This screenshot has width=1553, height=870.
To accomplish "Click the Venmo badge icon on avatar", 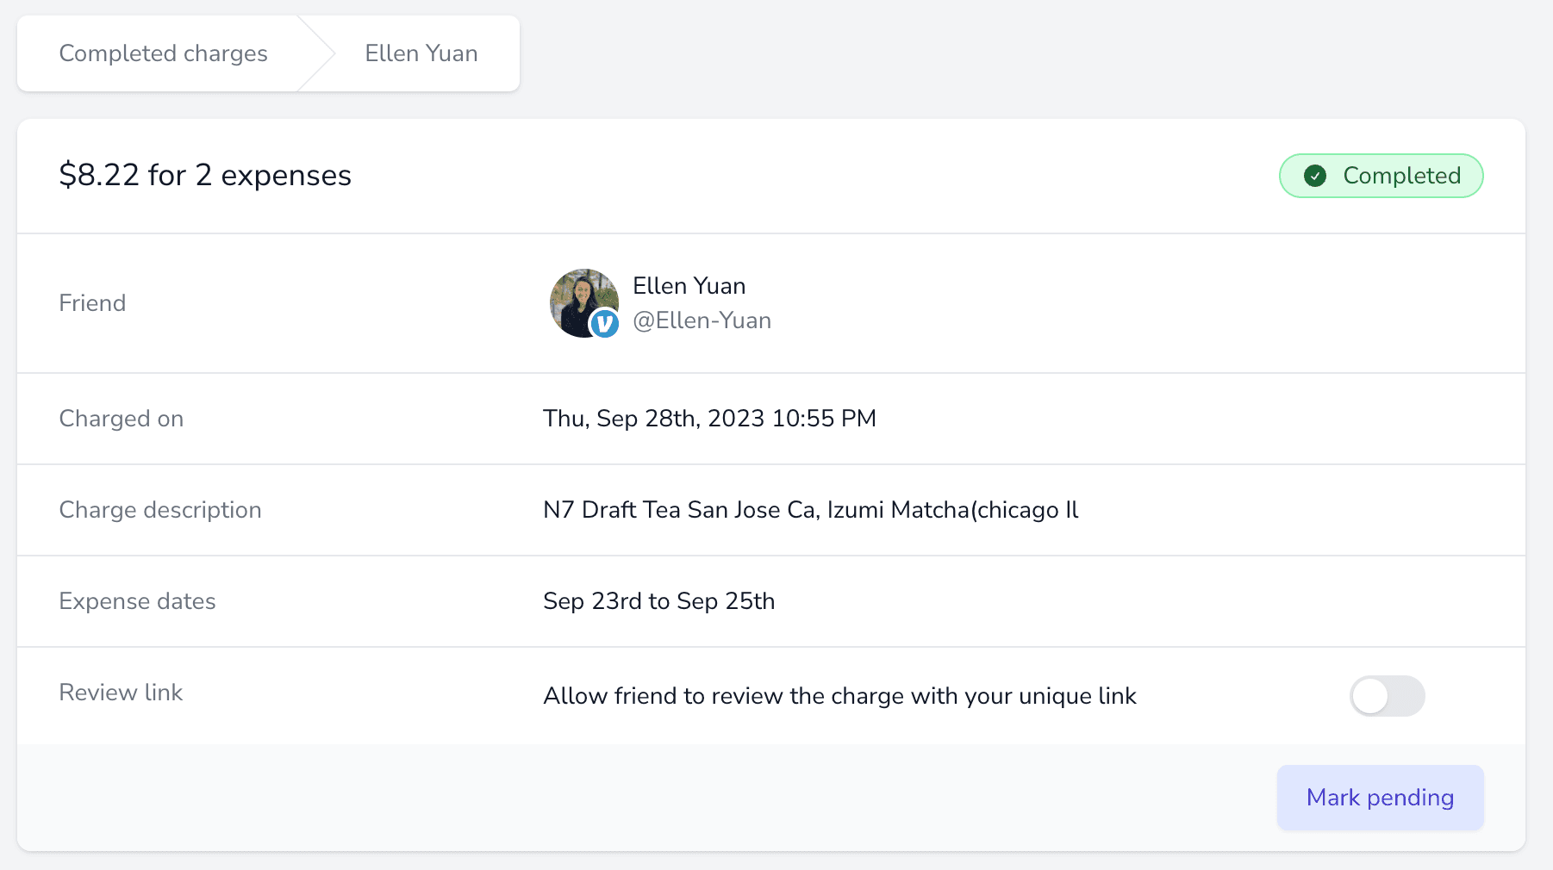I will 604,324.
